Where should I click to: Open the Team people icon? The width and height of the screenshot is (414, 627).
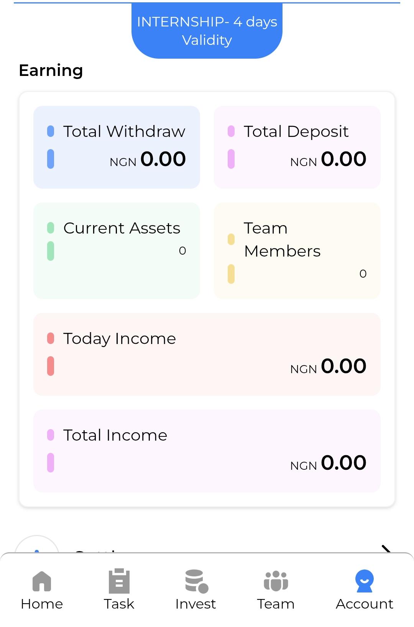pyautogui.click(x=276, y=581)
